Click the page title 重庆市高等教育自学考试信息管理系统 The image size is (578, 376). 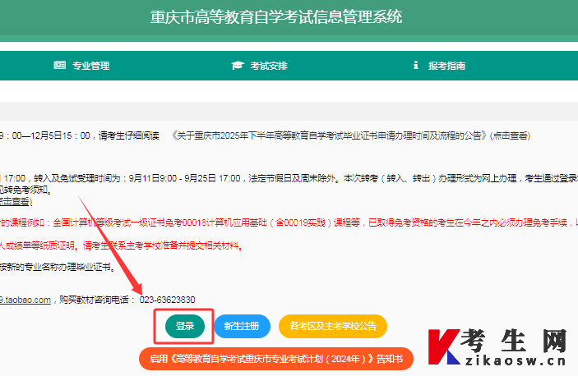coord(276,17)
